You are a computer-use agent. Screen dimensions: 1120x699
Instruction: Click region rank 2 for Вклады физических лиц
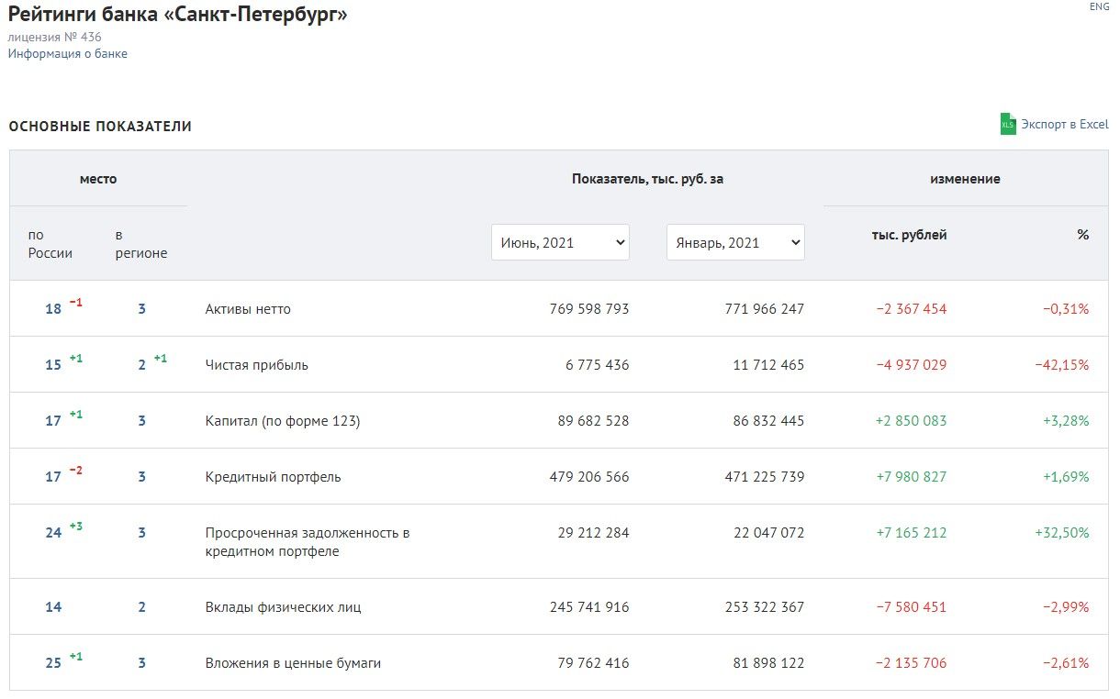click(142, 607)
